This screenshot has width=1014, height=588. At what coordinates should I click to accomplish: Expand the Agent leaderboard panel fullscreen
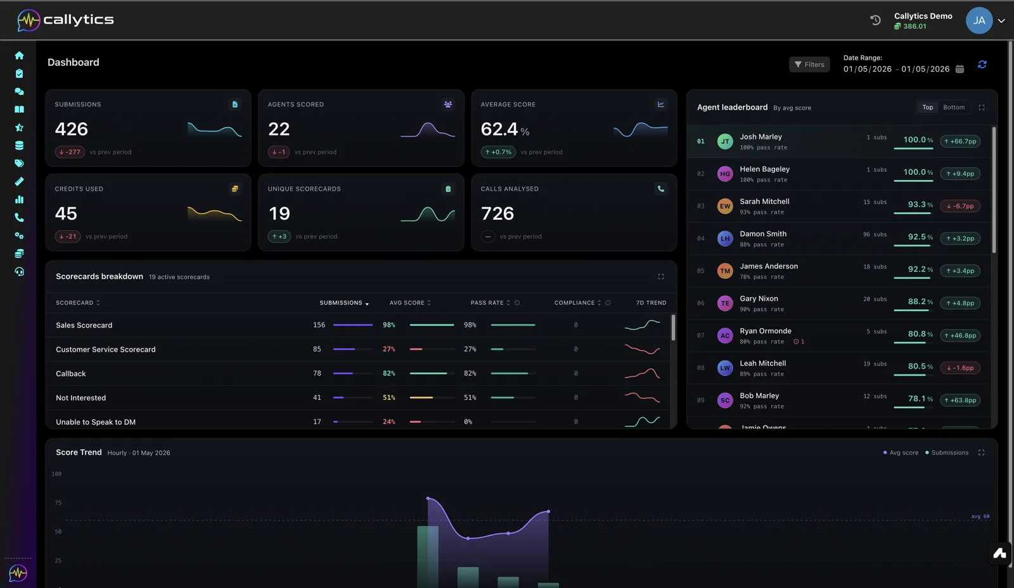pos(982,108)
